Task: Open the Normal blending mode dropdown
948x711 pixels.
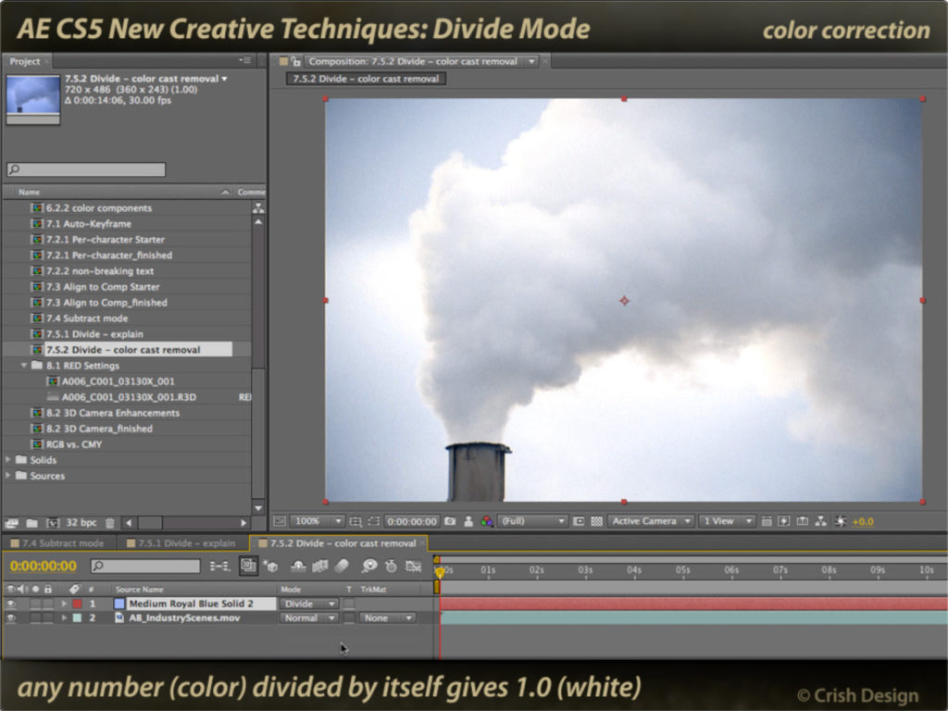Action: 308,617
